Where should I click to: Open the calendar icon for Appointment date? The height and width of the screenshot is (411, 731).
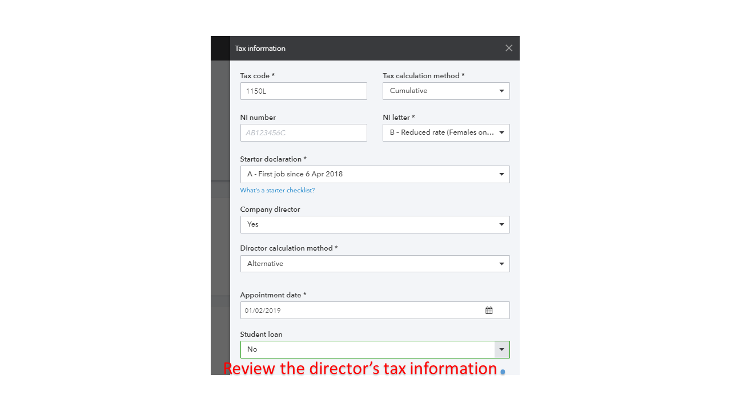pyautogui.click(x=489, y=310)
